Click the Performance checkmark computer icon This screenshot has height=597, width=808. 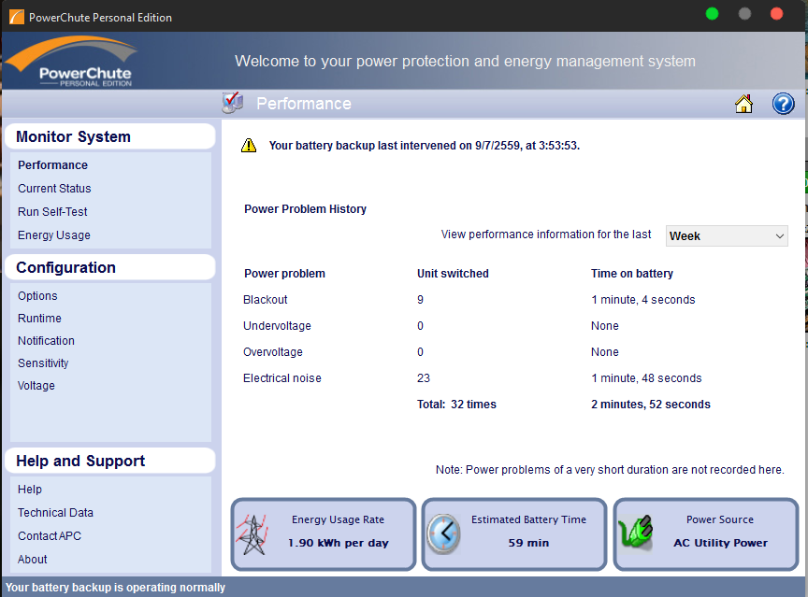point(233,103)
